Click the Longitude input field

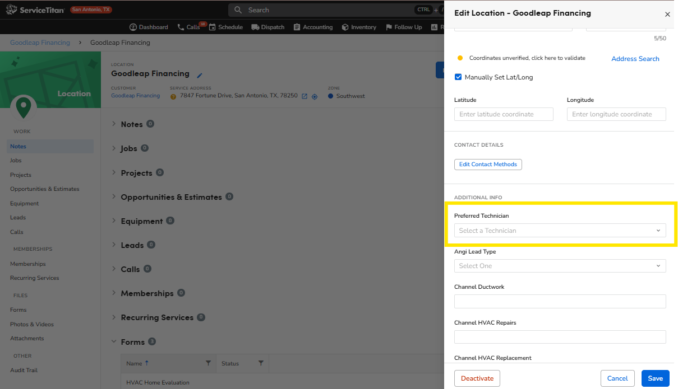click(616, 114)
